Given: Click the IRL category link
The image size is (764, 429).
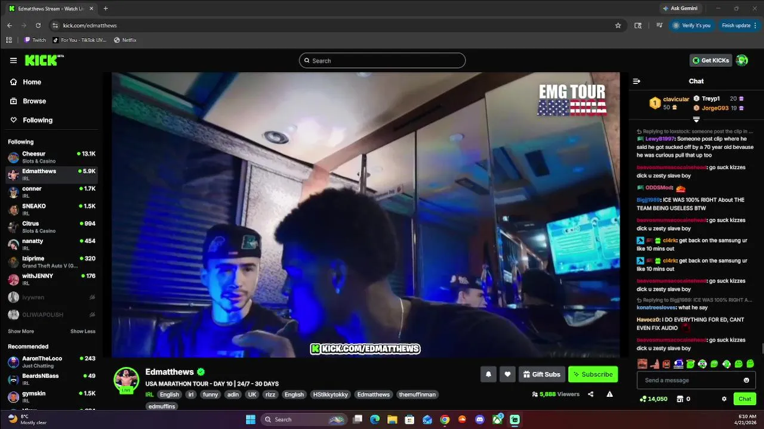Looking at the screenshot, I should pos(149,394).
